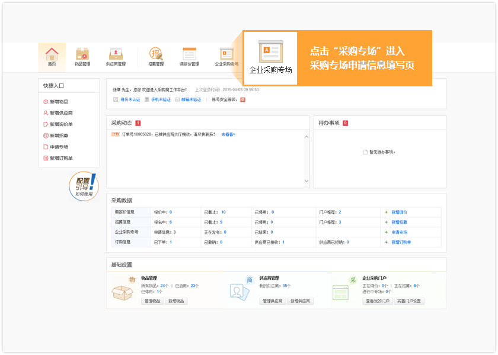Click the supplier cards icon under 基础设置

240,292
